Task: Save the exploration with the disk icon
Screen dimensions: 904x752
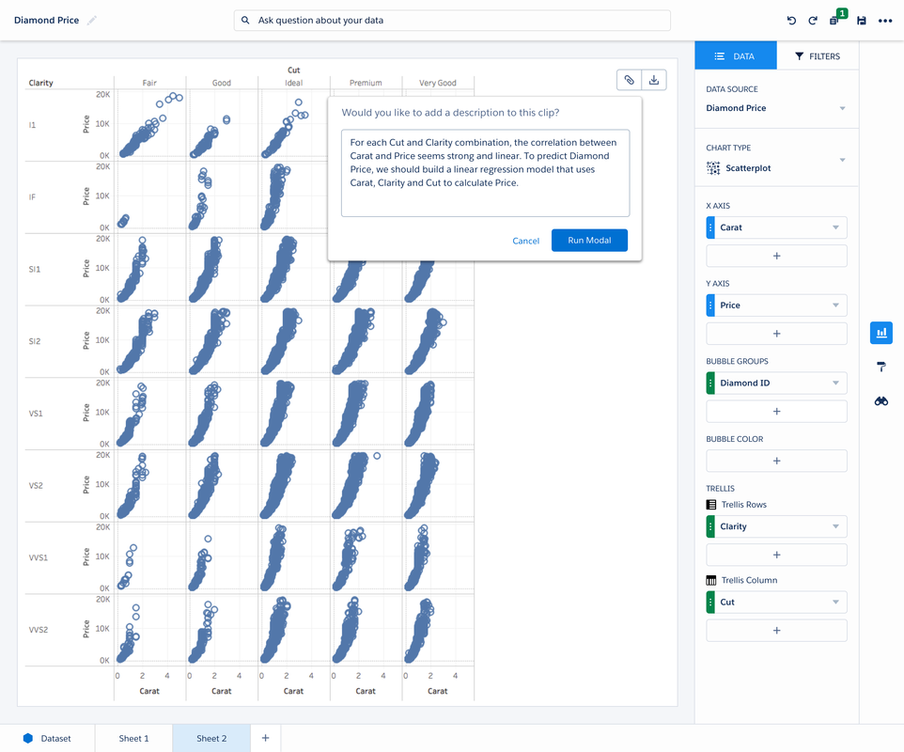Action: pos(862,21)
